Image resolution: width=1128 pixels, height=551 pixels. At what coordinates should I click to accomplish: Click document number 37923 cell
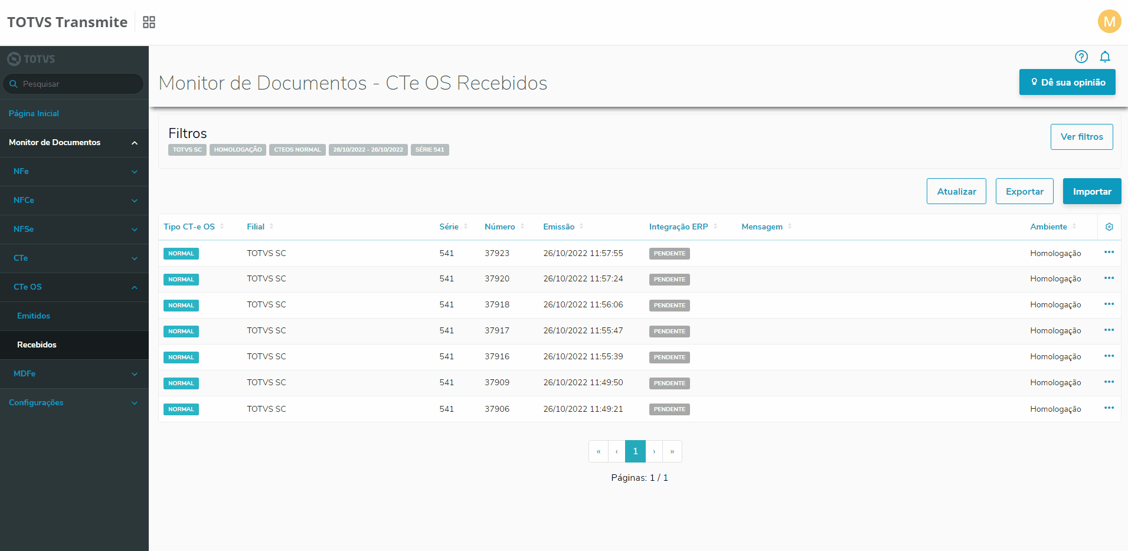click(x=497, y=253)
